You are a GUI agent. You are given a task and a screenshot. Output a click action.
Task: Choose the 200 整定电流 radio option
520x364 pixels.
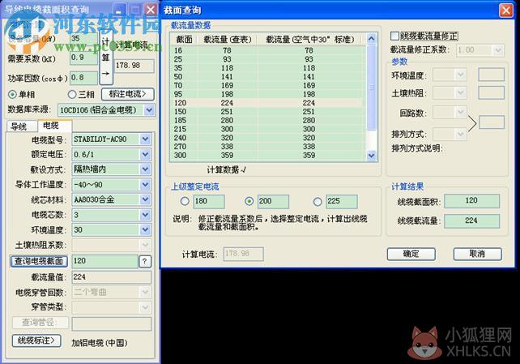(x=249, y=201)
